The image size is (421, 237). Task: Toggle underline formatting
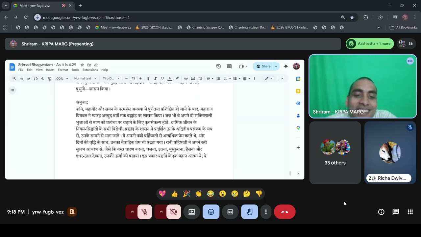pos(162,79)
